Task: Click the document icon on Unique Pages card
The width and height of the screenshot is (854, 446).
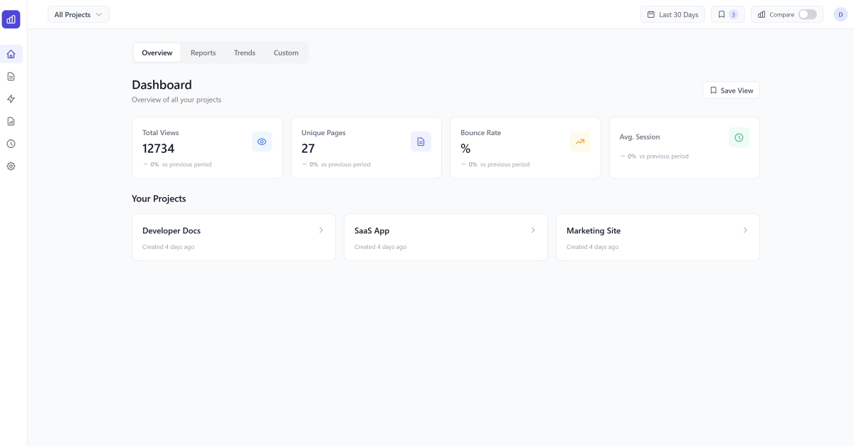Action: pos(421,142)
